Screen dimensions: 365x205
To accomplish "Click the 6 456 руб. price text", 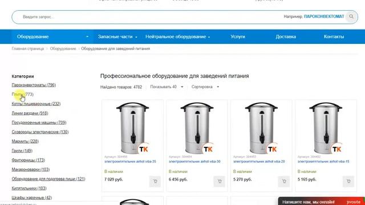I will (178, 179).
